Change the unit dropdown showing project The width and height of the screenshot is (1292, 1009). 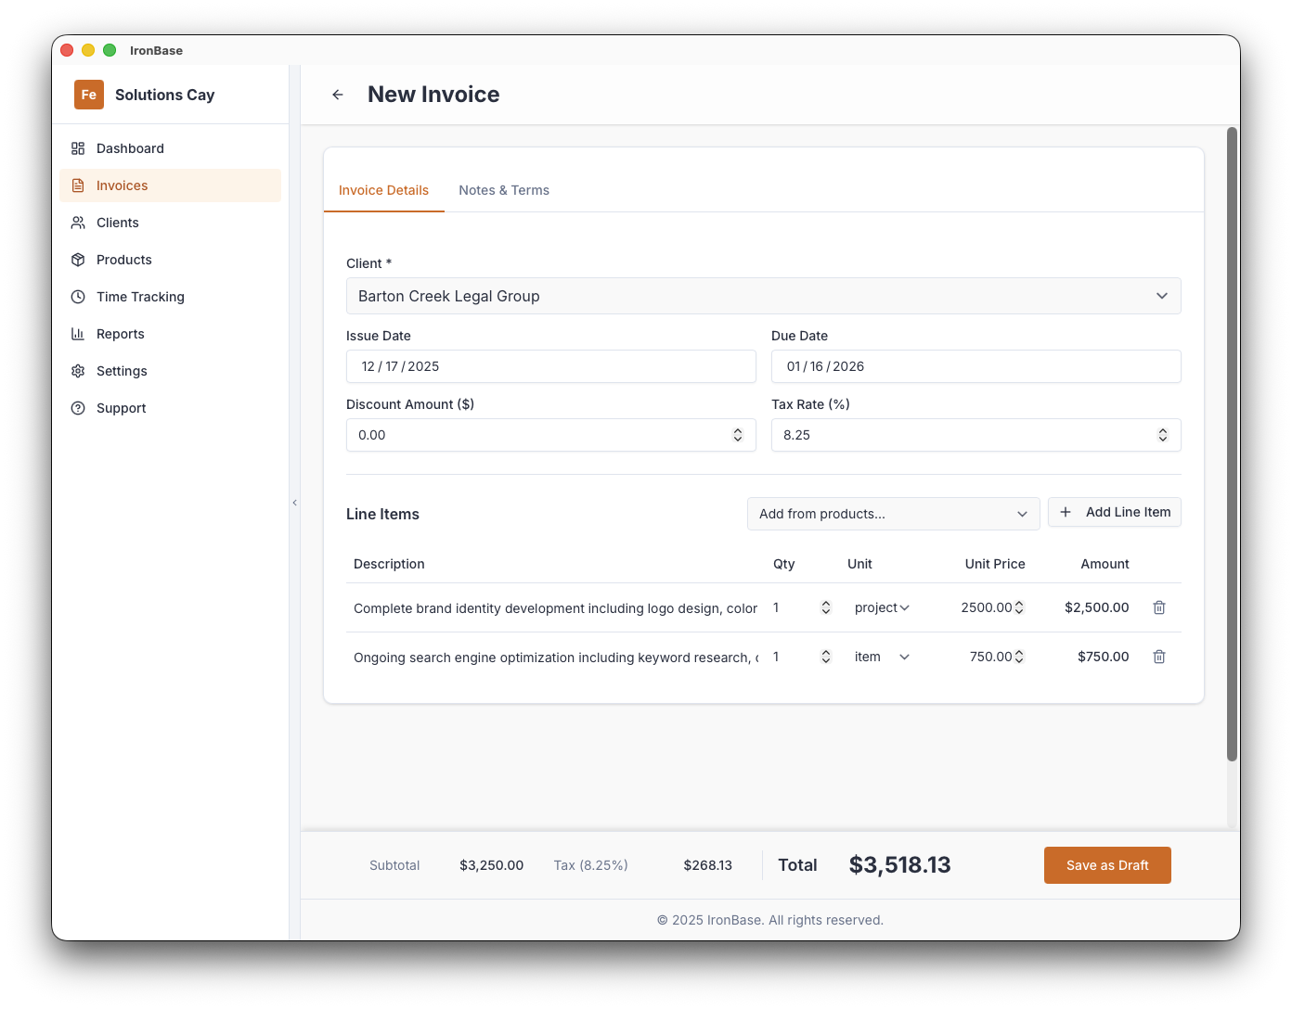tap(881, 607)
